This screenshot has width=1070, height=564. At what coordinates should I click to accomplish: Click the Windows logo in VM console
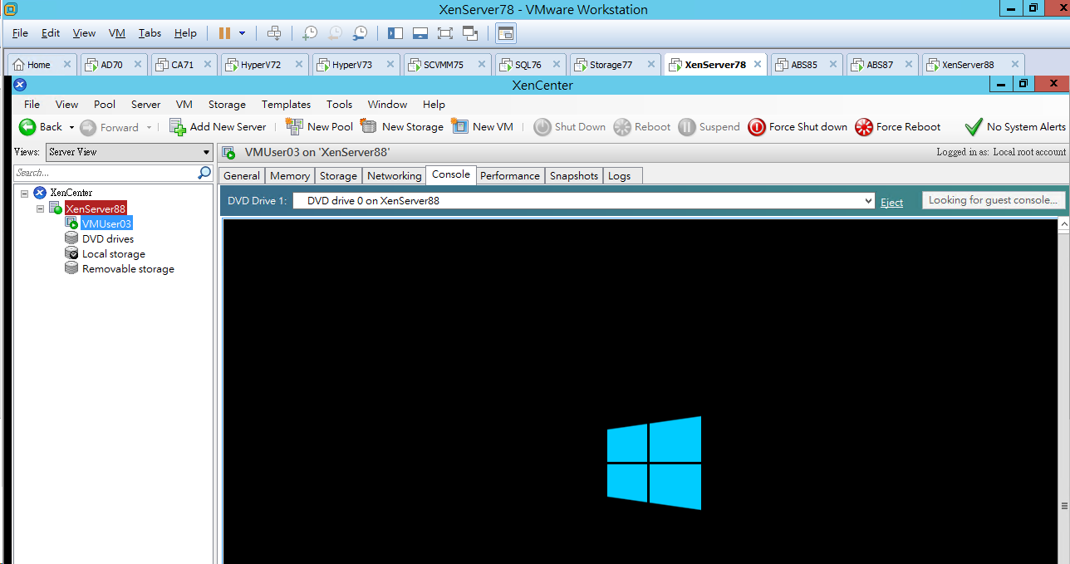[x=654, y=463]
